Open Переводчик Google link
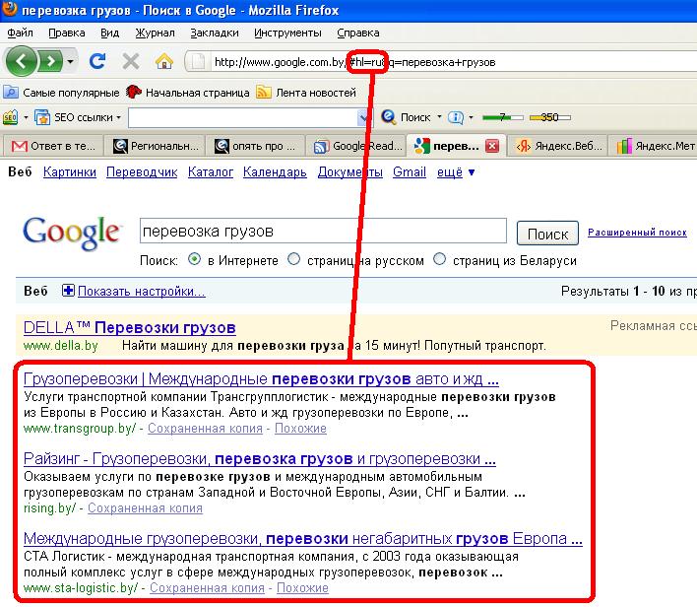697x607 pixels. 142,171
